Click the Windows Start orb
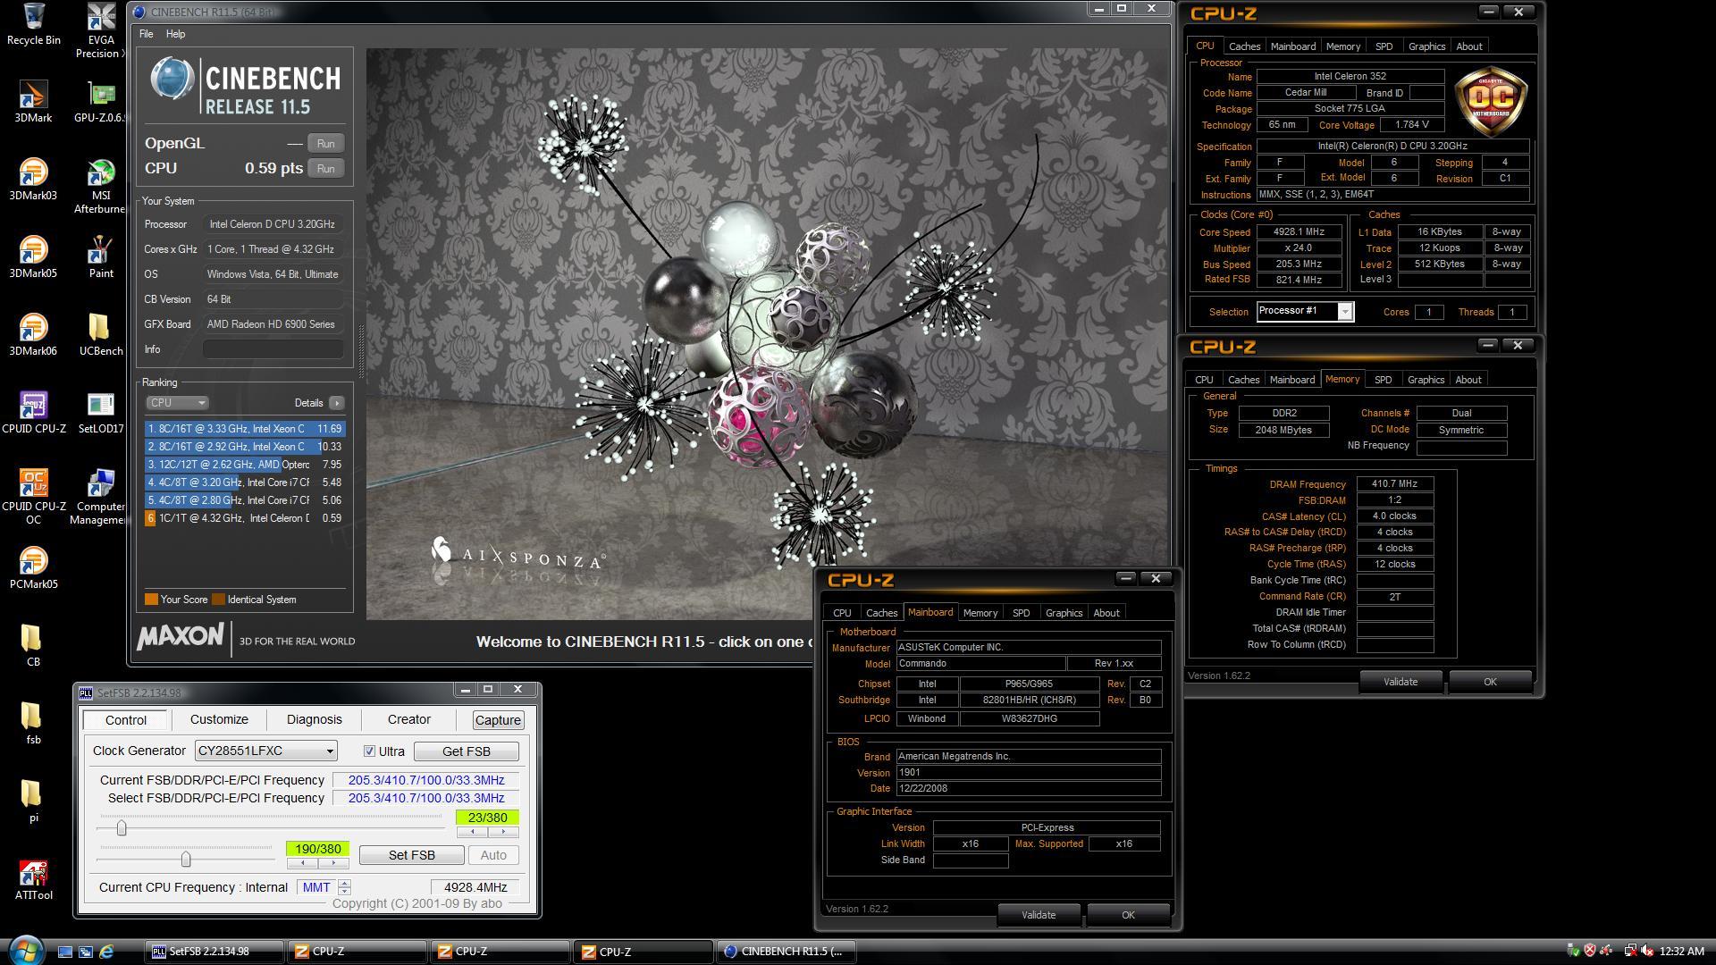Viewport: 1716px width, 965px height. pos(24,951)
